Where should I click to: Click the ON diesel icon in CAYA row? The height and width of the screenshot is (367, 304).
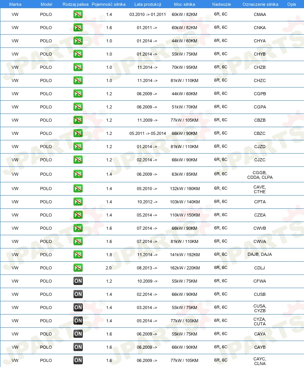pos(78,334)
